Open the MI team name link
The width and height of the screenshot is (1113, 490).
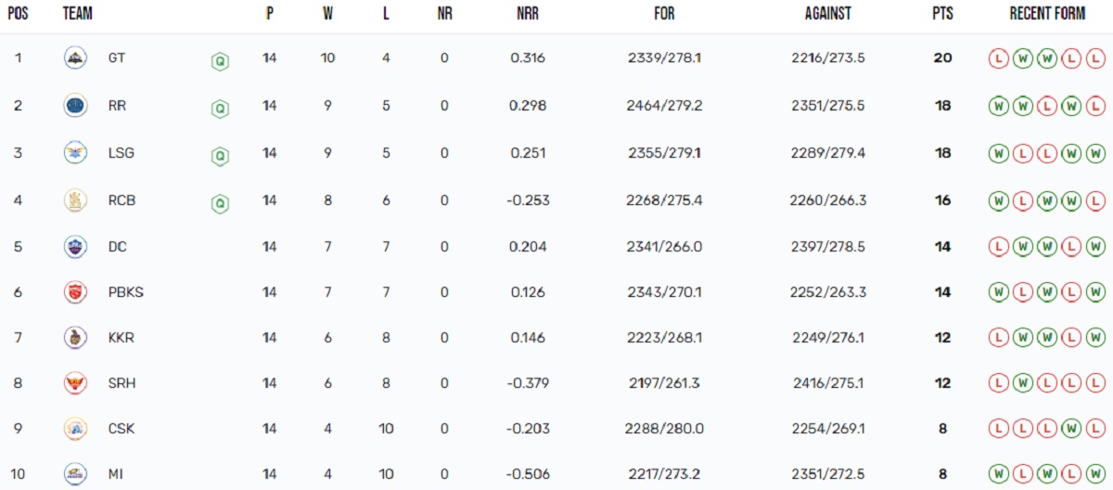point(115,474)
